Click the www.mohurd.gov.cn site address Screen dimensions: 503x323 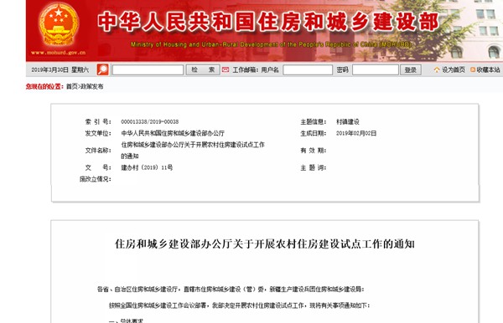[59, 53]
